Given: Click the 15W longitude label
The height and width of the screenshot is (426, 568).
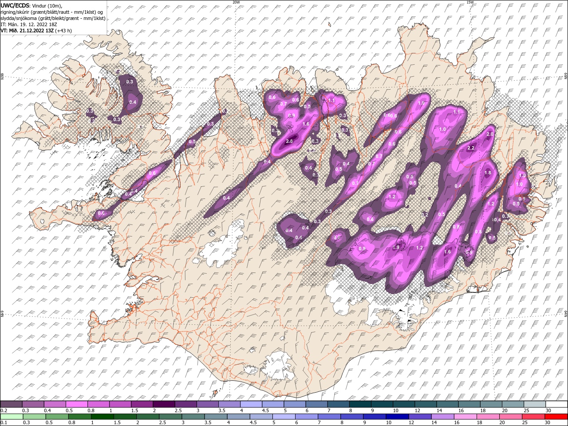Looking at the screenshot, I should pyautogui.click(x=469, y=2).
